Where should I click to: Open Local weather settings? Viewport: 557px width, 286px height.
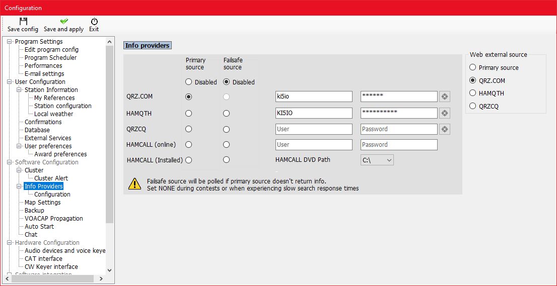[54, 114]
